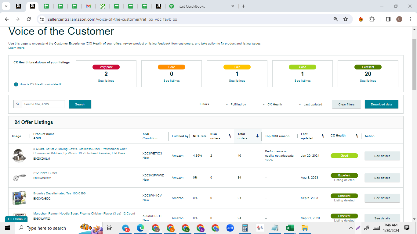Open the Chrome three-dot menu
The height and width of the screenshot is (234, 417).
click(x=410, y=19)
